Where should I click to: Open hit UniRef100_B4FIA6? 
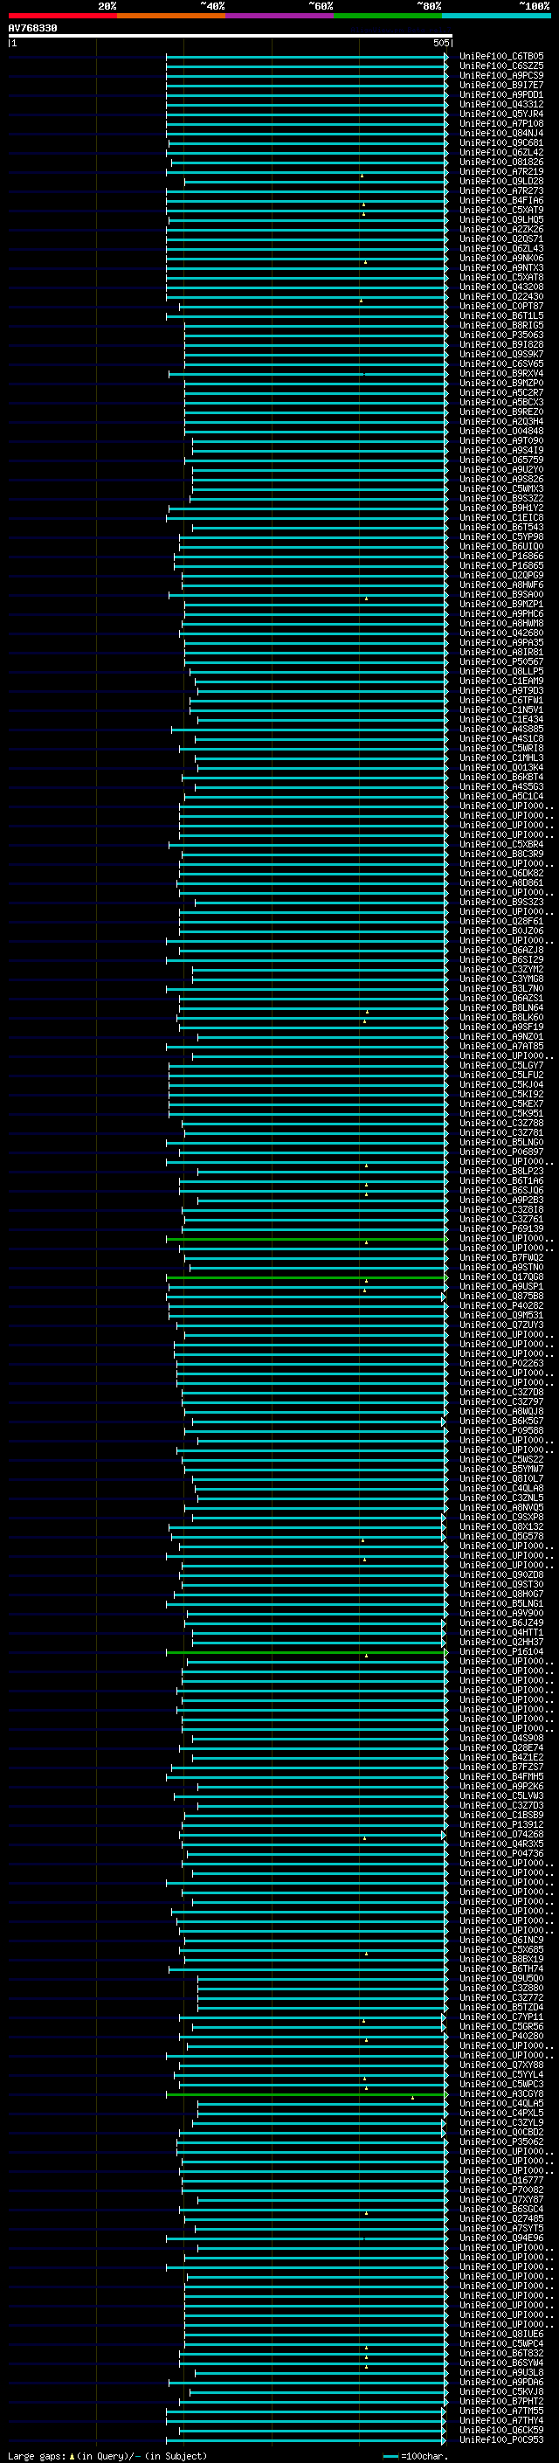pyautogui.click(x=500, y=201)
